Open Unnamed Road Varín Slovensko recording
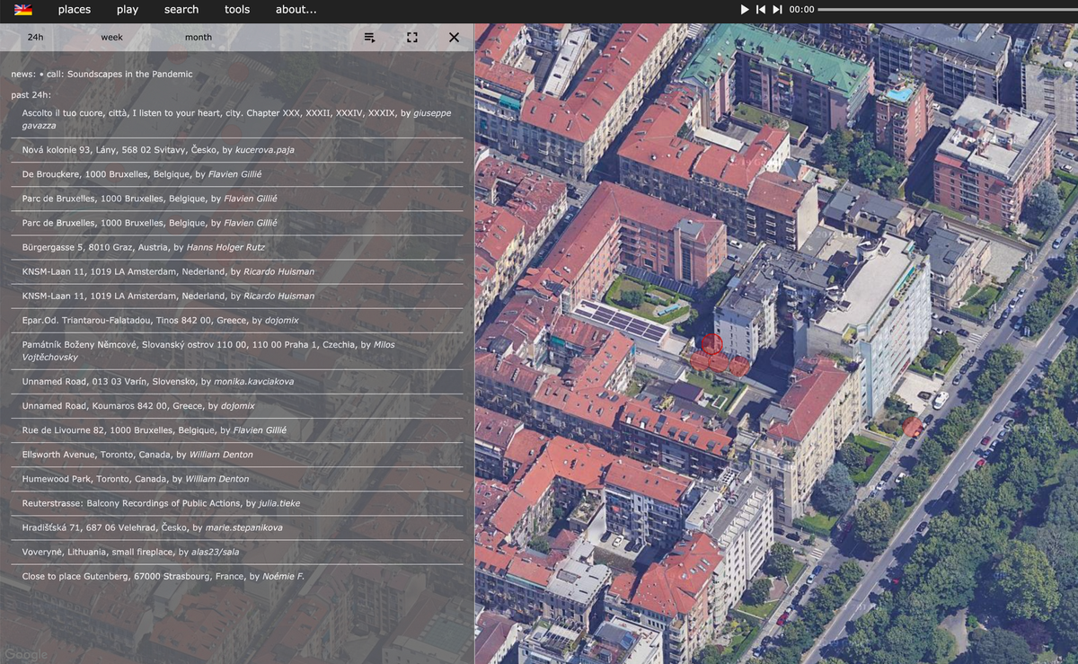Screen dimensions: 1078x664 point(237,382)
